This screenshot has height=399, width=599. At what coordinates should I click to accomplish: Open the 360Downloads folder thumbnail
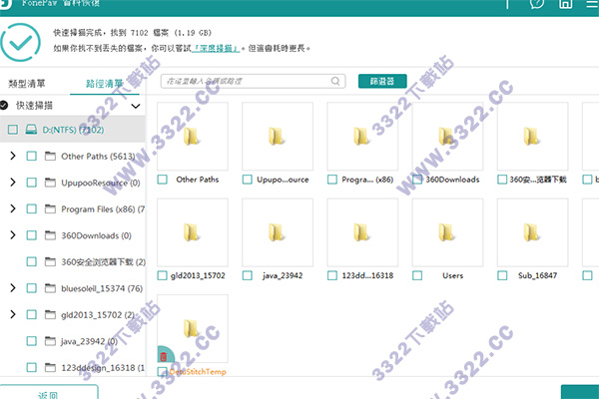[x=447, y=137]
